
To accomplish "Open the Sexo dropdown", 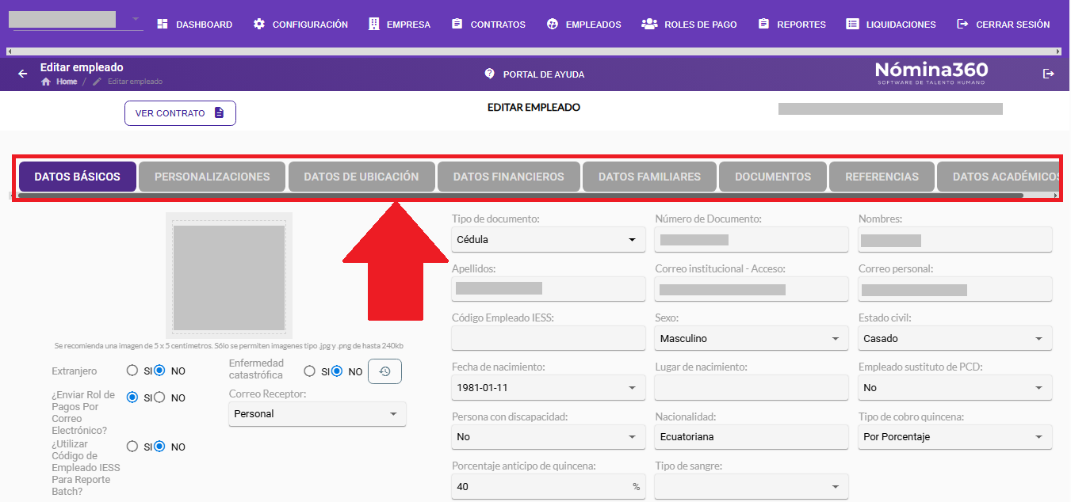I will coord(752,338).
